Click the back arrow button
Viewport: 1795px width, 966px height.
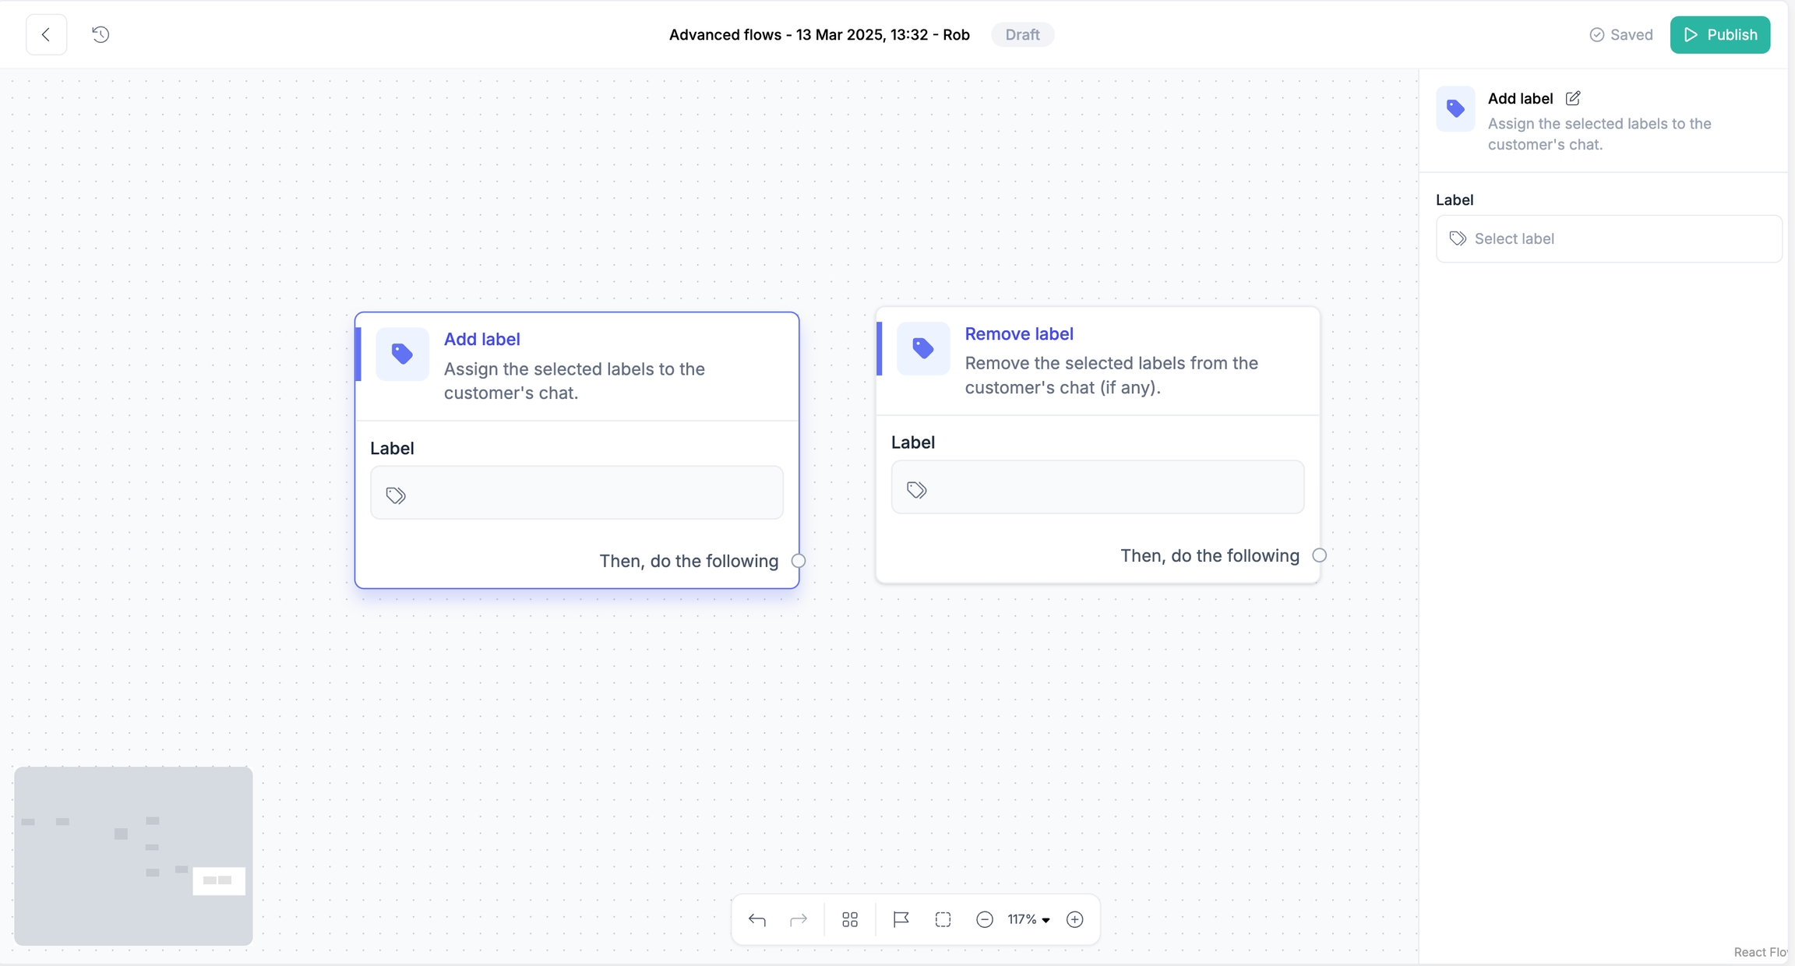pyautogui.click(x=46, y=34)
